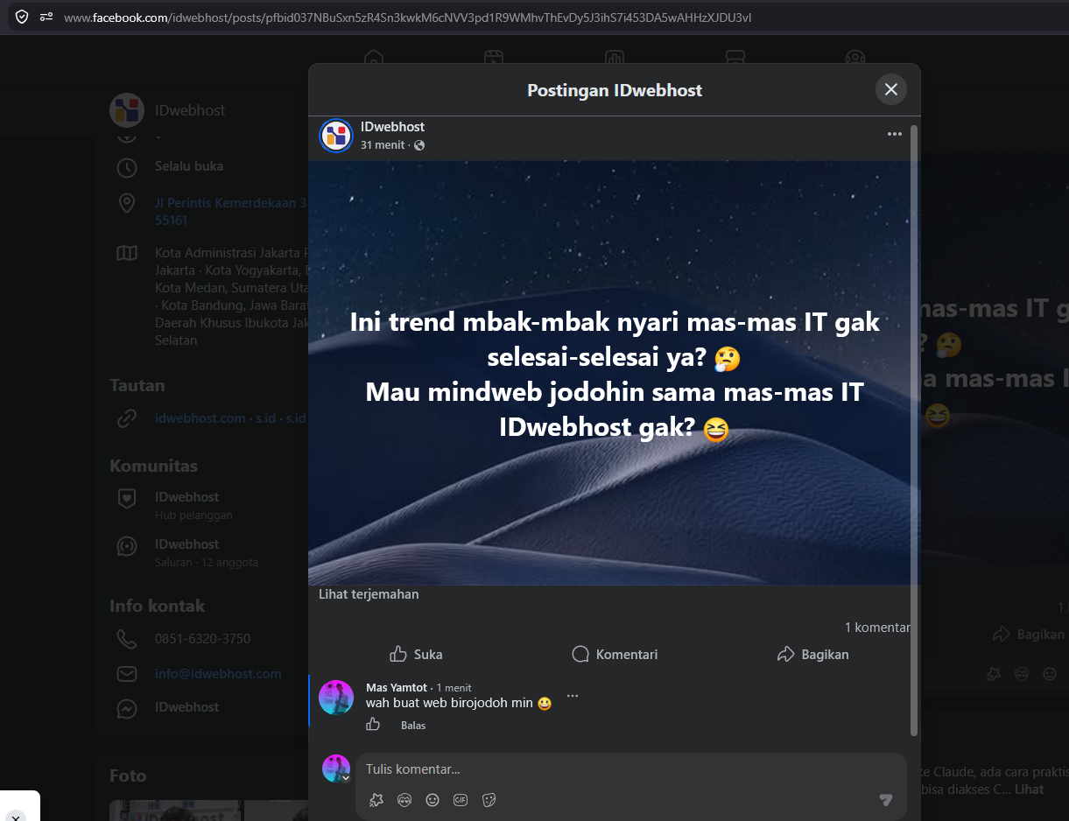
Task: Click the AI sparkle comment icon
Action: tap(376, 799)
